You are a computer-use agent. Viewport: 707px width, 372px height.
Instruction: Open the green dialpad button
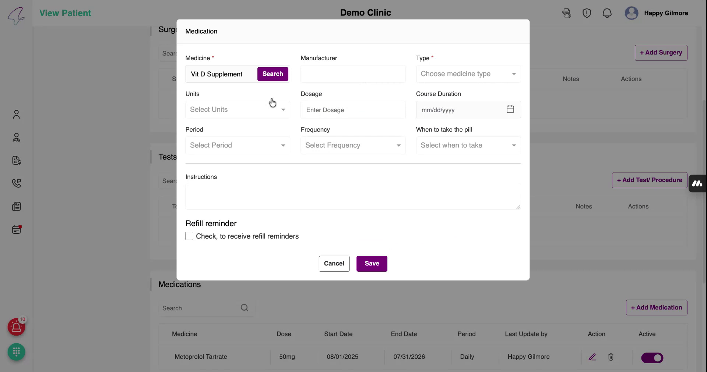pyautogui.click(x=16, y=352)
